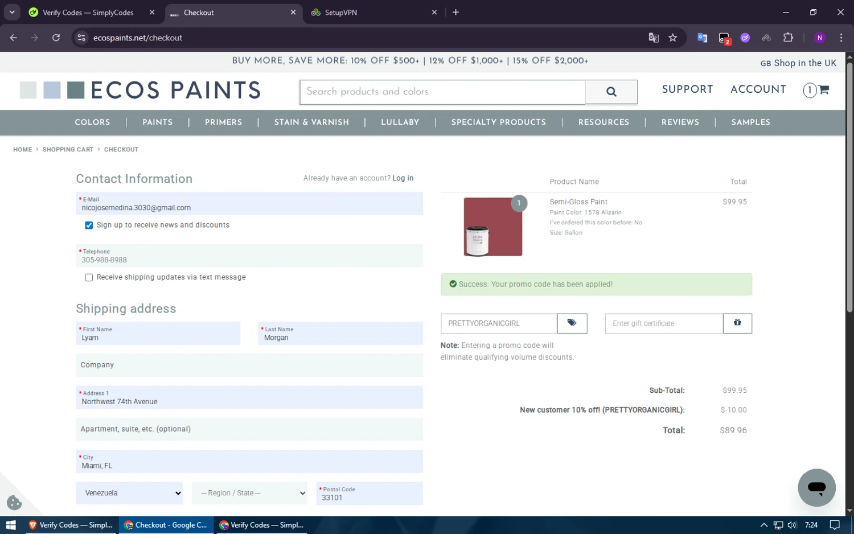Click Semi-Gloss Paint product name
Viewport: 854px width, 534px height.
(x=578, y=202)
